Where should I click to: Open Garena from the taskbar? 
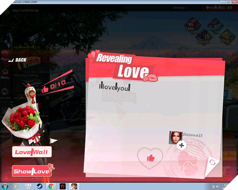click(61, 186)
